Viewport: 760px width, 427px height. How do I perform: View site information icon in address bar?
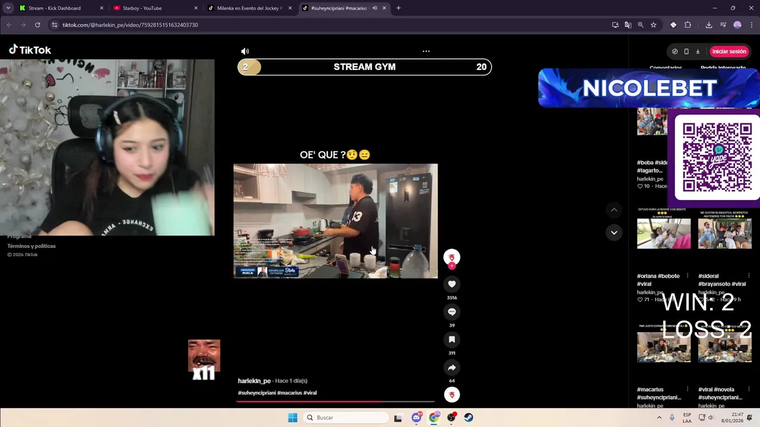coord(54,25)
